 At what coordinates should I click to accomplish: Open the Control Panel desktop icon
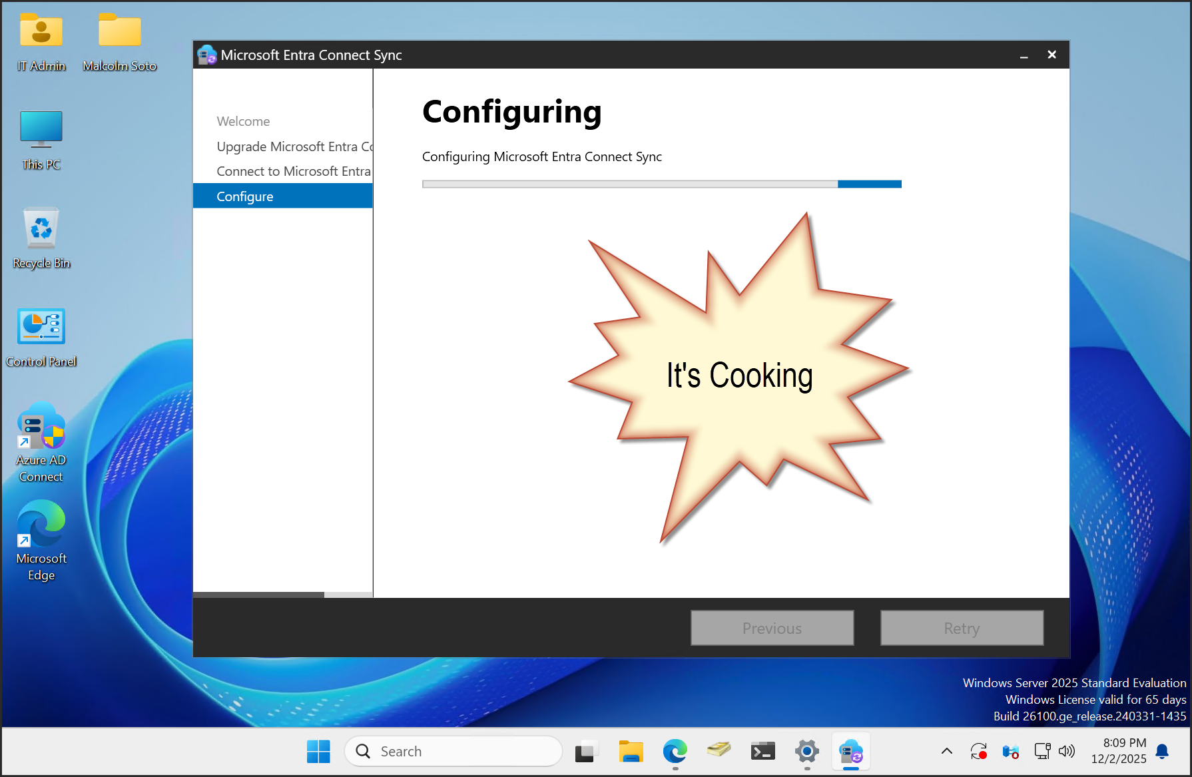[x=41, y=326]
